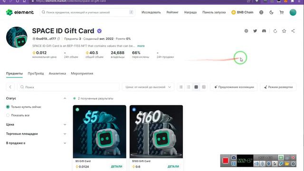The width and height of the screenshot is (304, 171).
Task: Open the recorder drawing pen tool
Action: tap(281, 164)
